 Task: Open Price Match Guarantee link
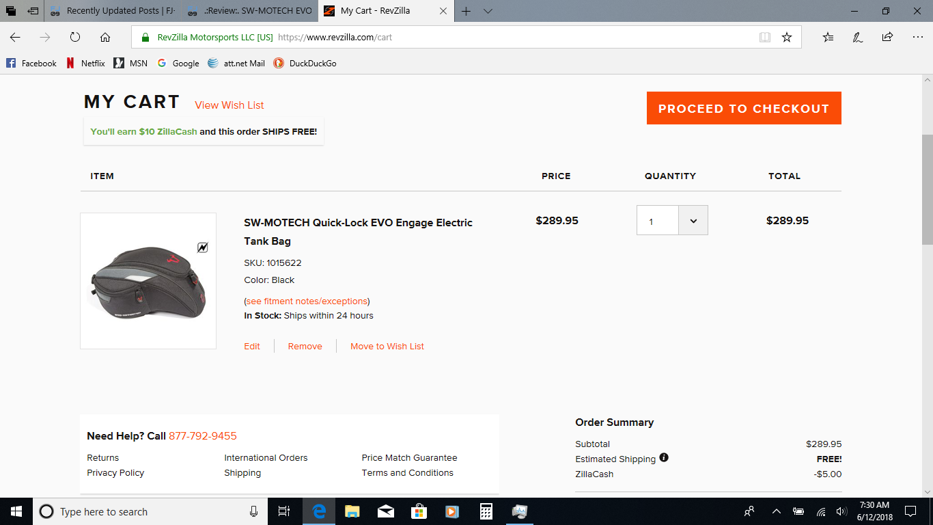click(x=410, y=458)
